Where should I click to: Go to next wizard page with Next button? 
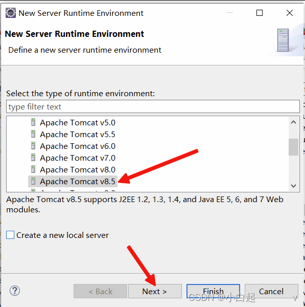[x=155, y=291]
